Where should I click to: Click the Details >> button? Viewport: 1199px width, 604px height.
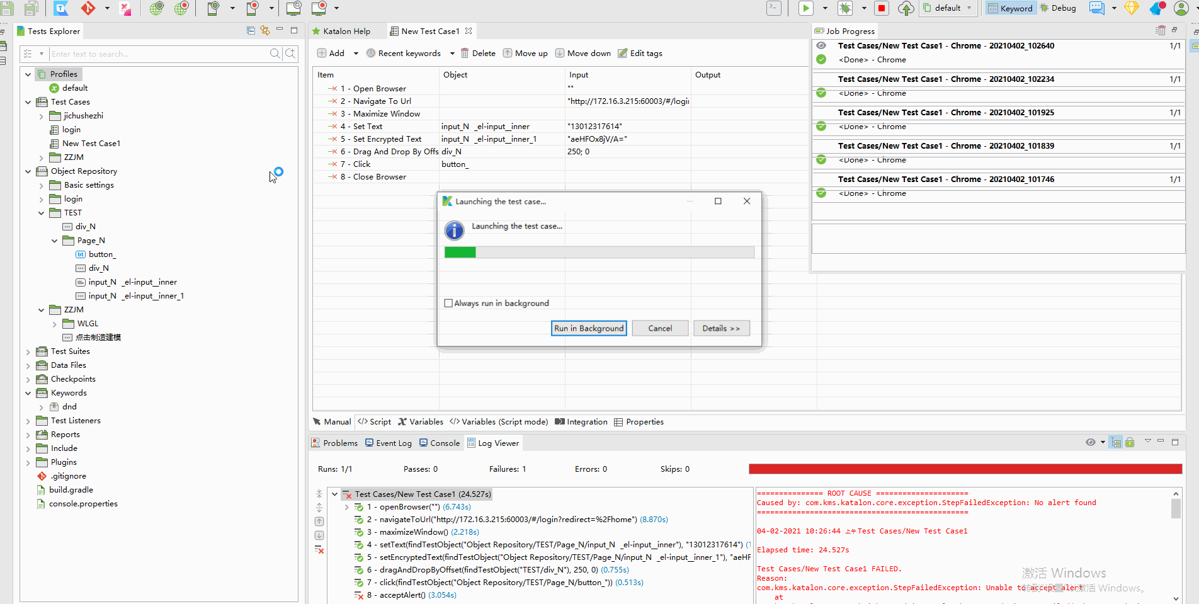click(x=722, y=328)
